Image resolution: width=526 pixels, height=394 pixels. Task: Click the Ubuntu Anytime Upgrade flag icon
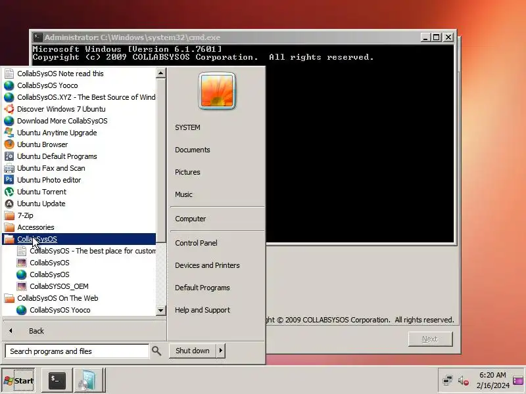click(x=9, y=133)
